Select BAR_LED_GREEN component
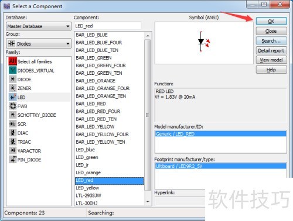The image size is (293, 221). pyautogui.click(x=94, y=58)
